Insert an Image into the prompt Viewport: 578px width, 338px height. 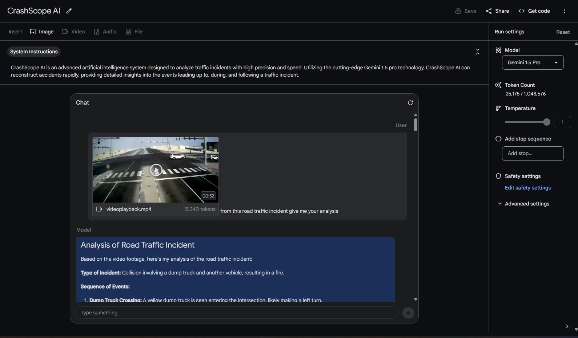42,32
